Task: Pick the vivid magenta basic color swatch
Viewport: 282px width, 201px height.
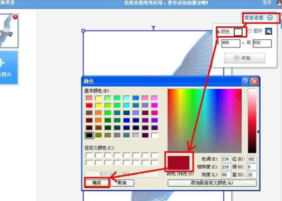Action: [x=154, y=106]
